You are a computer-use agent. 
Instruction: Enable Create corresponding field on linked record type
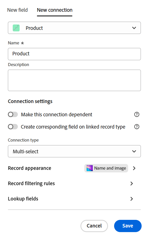click(x=13, y=127)
